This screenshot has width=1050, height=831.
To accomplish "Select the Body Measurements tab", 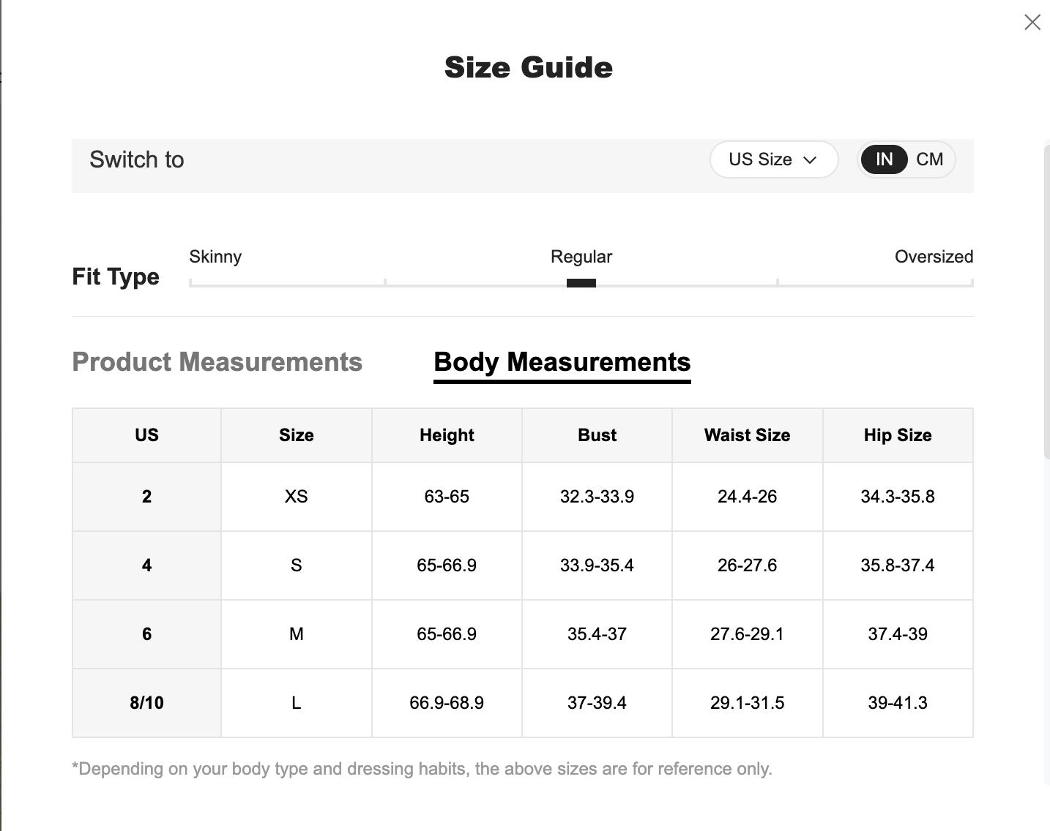I will 562,362.
